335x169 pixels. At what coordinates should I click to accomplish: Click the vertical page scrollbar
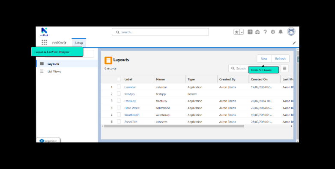click(x=298, y=95)
